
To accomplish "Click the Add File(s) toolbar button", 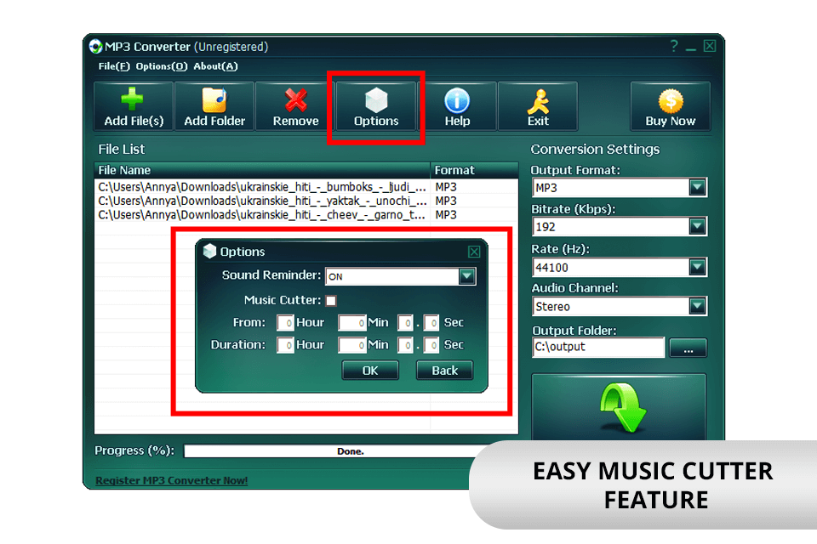I will 134,106.
